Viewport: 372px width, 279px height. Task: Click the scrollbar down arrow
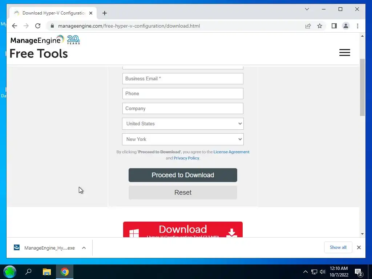(x=362, y=234)
